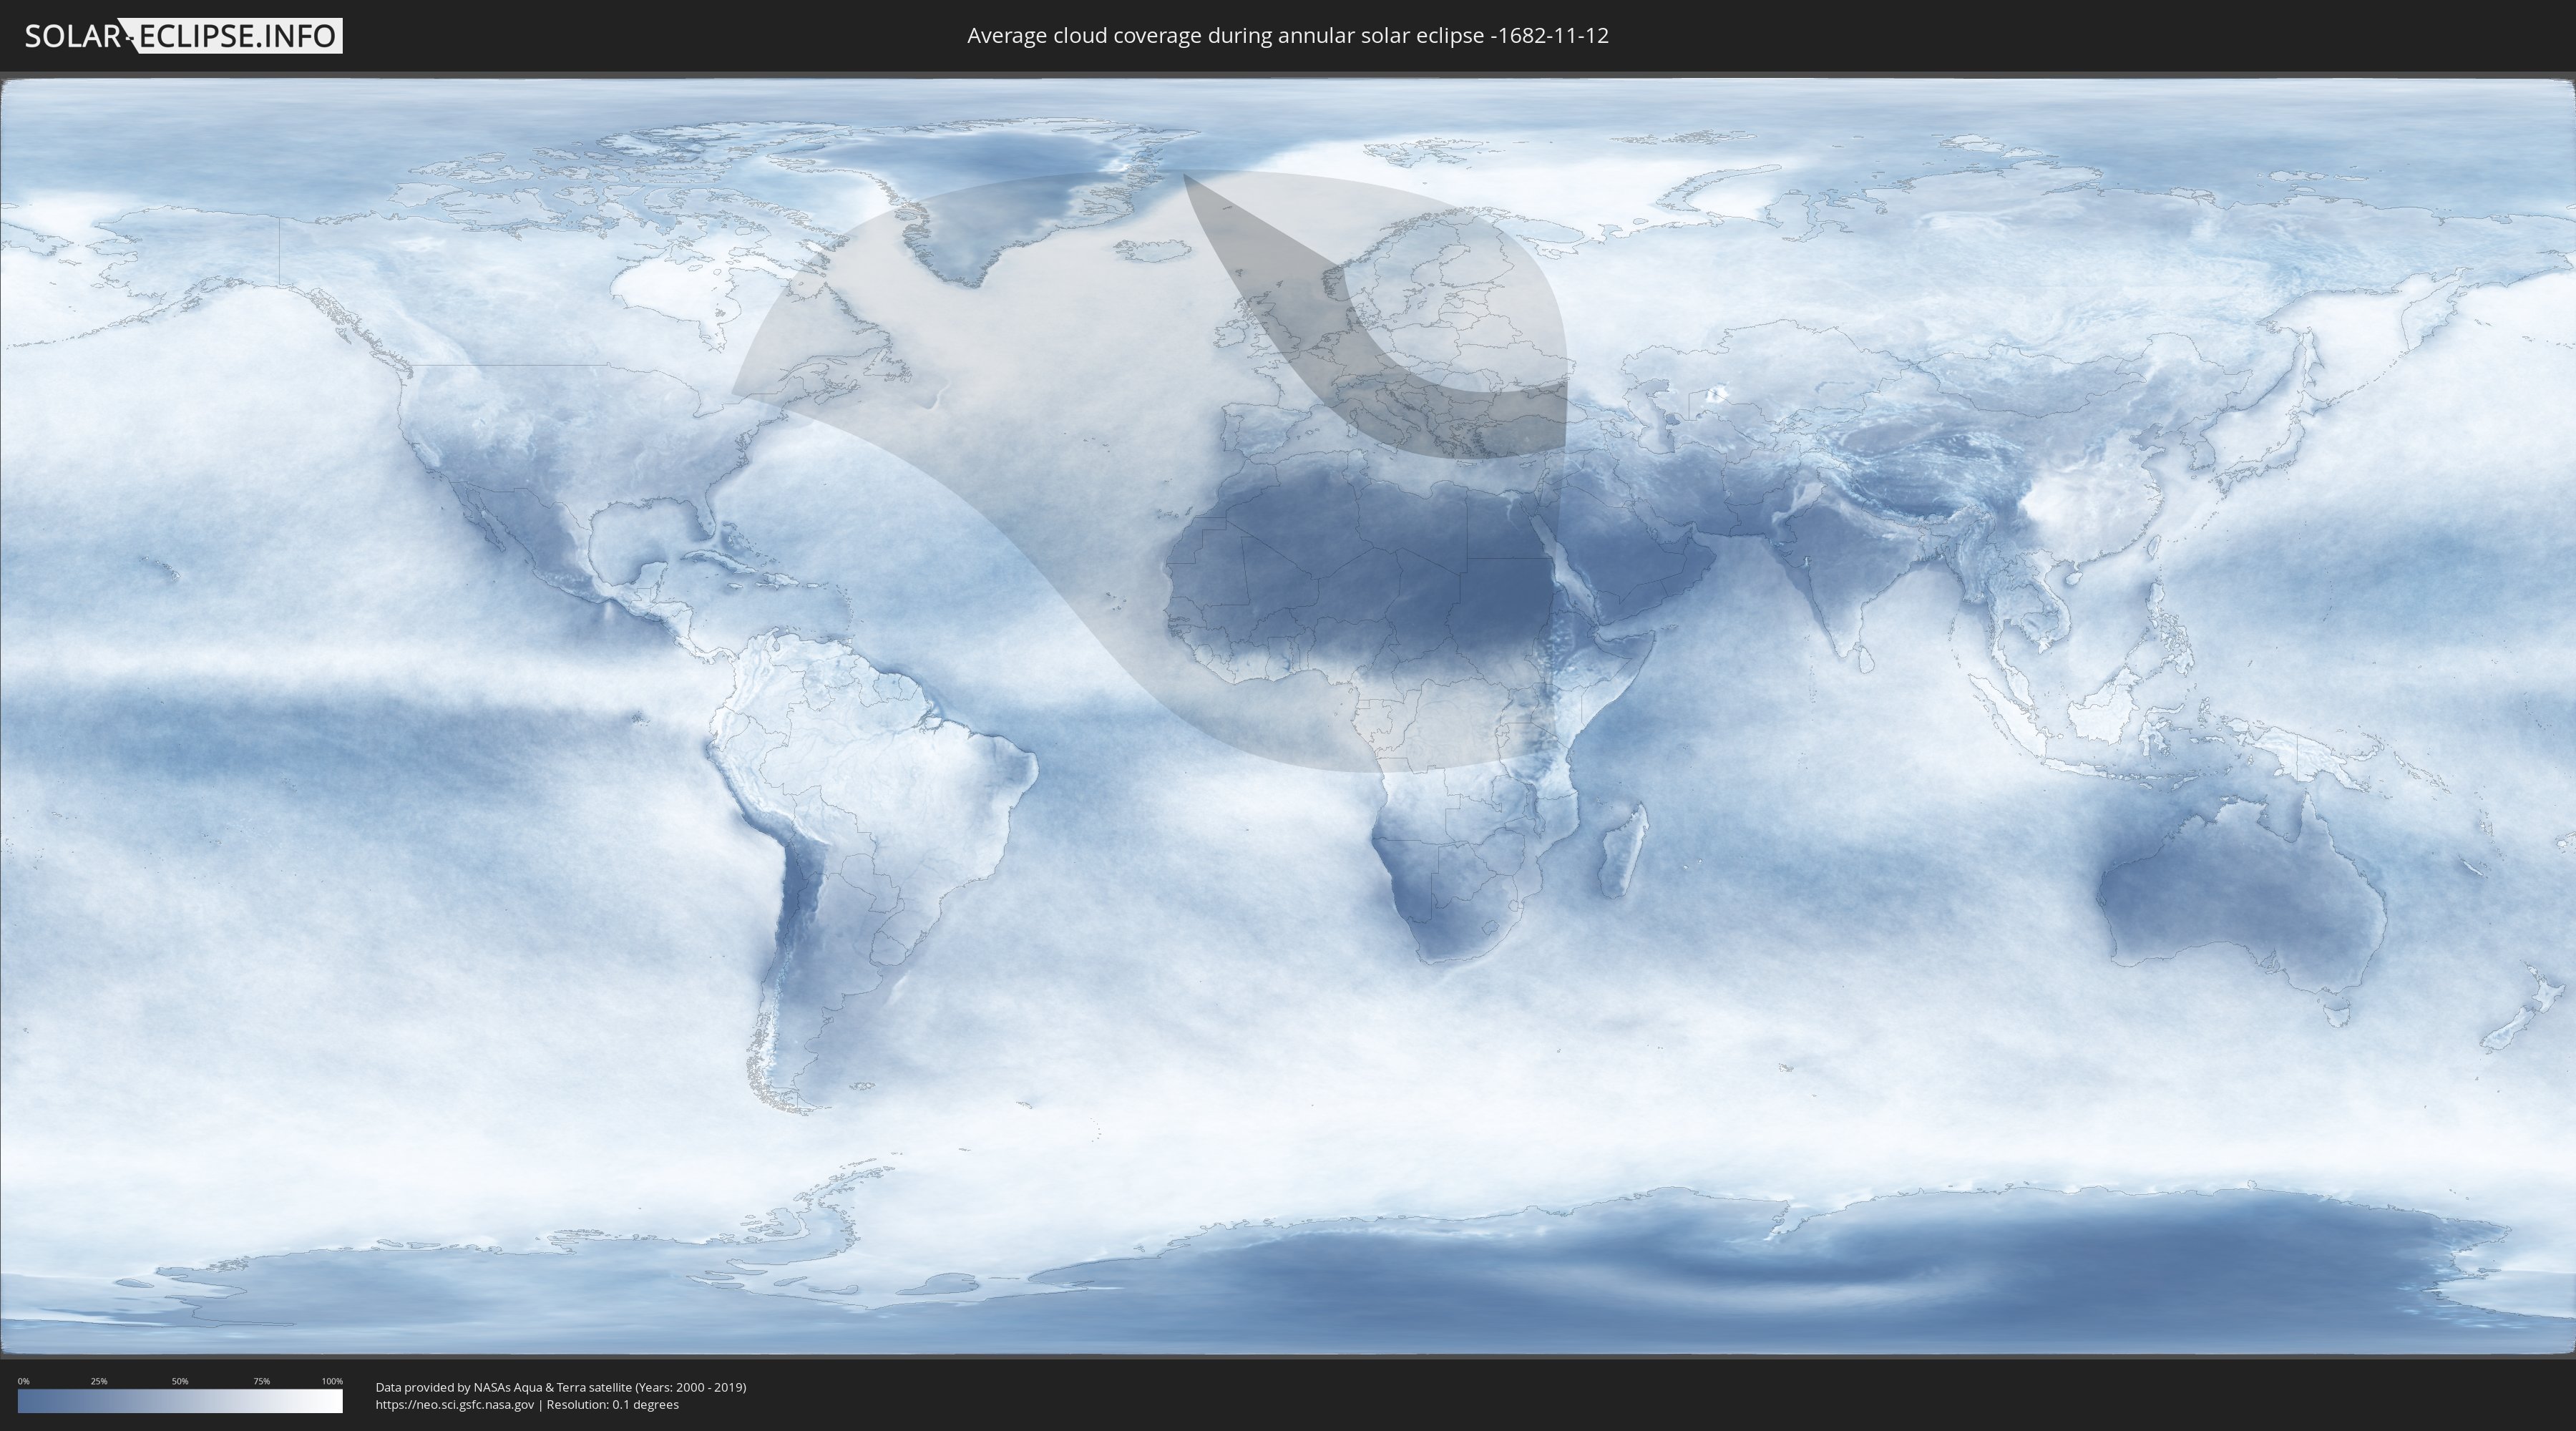This screenshot has width=2576, height=1431.
Task: Click the Resolution: 0.1 degrees text
Action: tap(612, 1404)
